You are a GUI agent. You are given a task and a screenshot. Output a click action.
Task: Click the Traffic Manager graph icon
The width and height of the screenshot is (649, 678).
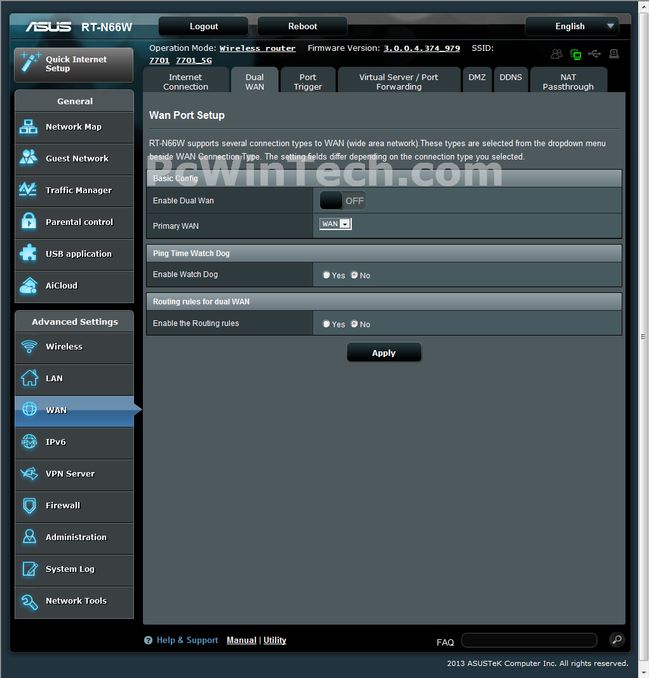pyautogui.click(x=29, y=189)
